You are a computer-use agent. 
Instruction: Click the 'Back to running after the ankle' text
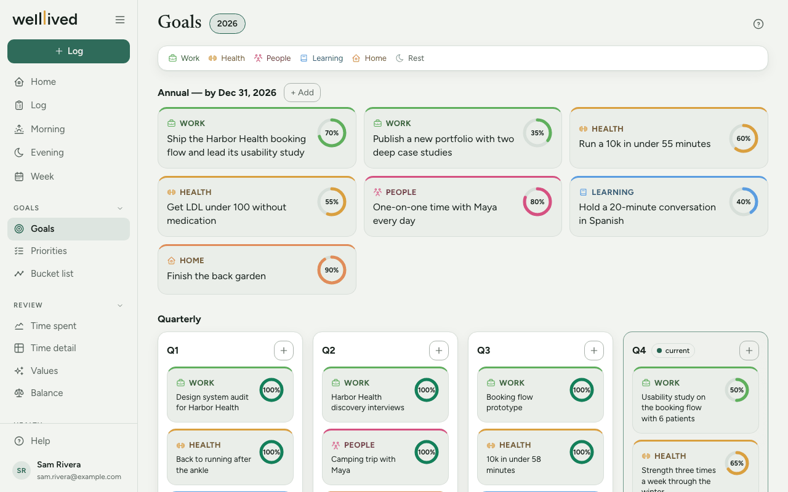[x=214, y=465]
